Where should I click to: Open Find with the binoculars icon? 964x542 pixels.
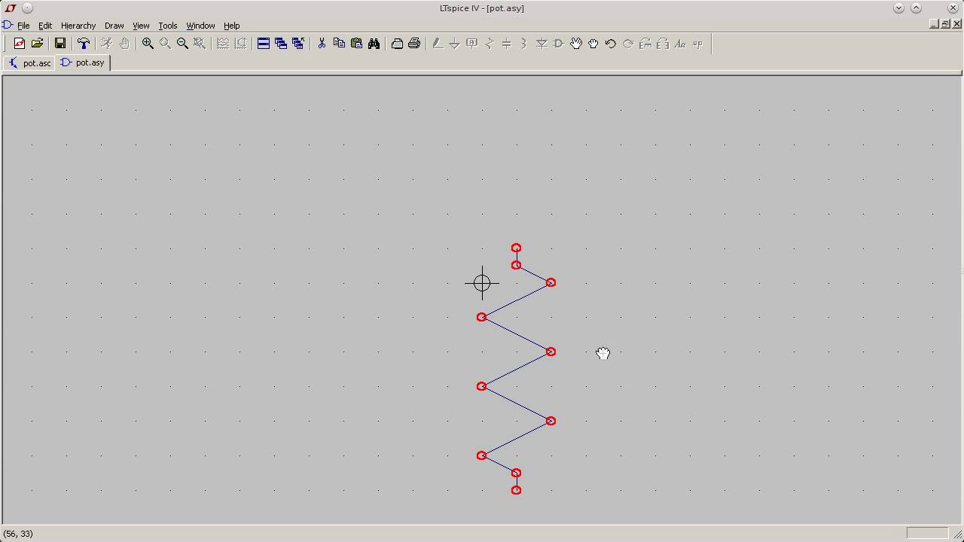tap(374, 44)
